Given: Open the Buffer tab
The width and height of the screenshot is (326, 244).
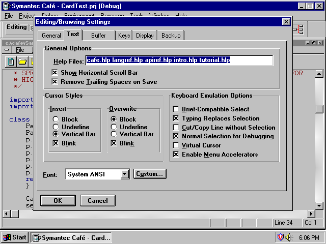Looking at the screenshot, I should tap(98, 36).
